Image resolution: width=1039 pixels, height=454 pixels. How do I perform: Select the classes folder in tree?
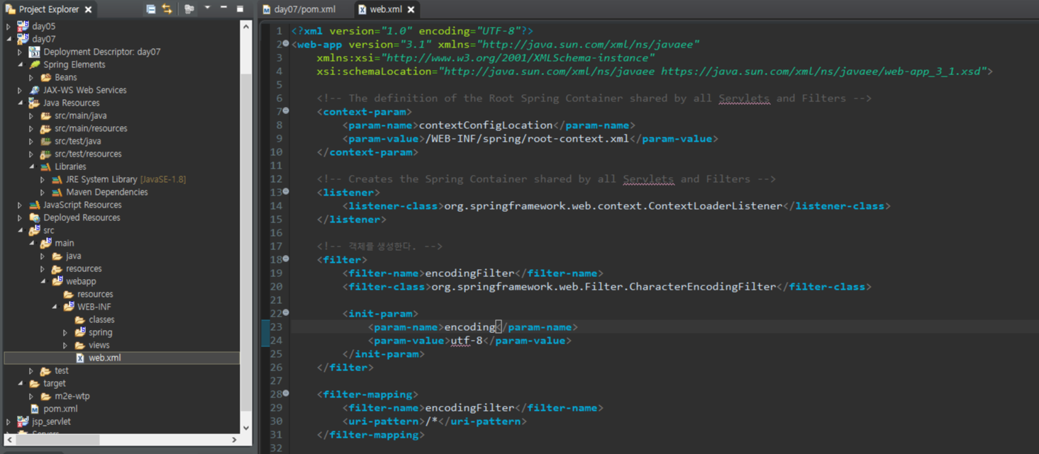[x=101, y=319]
